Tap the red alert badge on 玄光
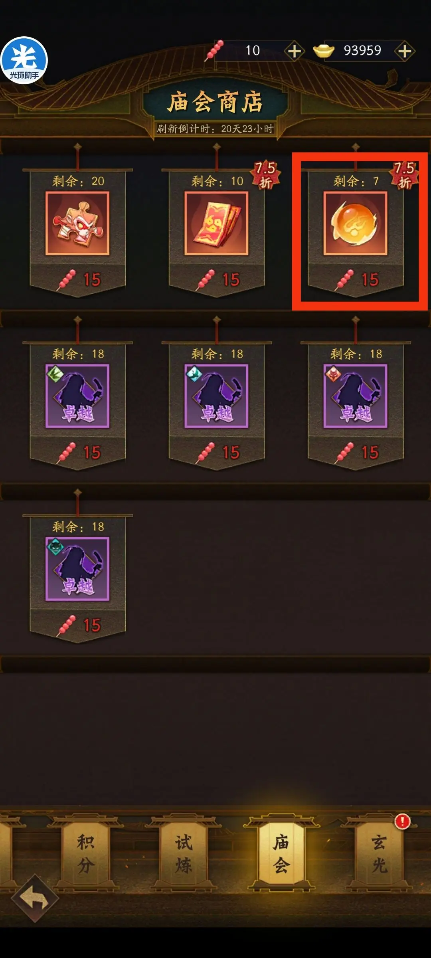 pos(402,821)
